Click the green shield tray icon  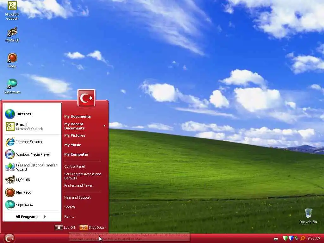285,238
